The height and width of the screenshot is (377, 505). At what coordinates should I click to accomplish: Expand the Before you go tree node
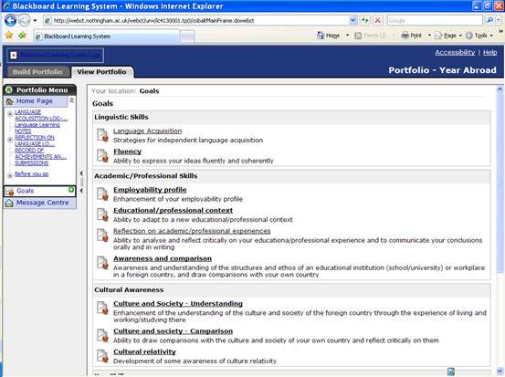[10, 175]
